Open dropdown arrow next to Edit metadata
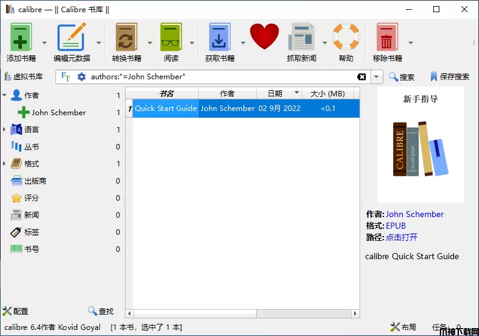The width and height of the screenshot is (479, 336). (98, 43)
